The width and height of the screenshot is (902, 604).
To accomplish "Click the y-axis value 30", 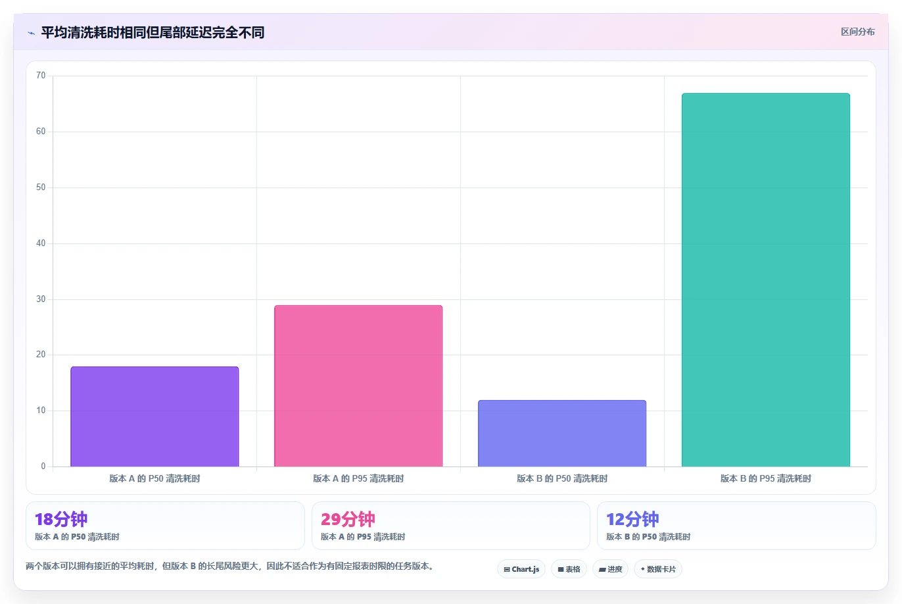I will pos(41,299).
